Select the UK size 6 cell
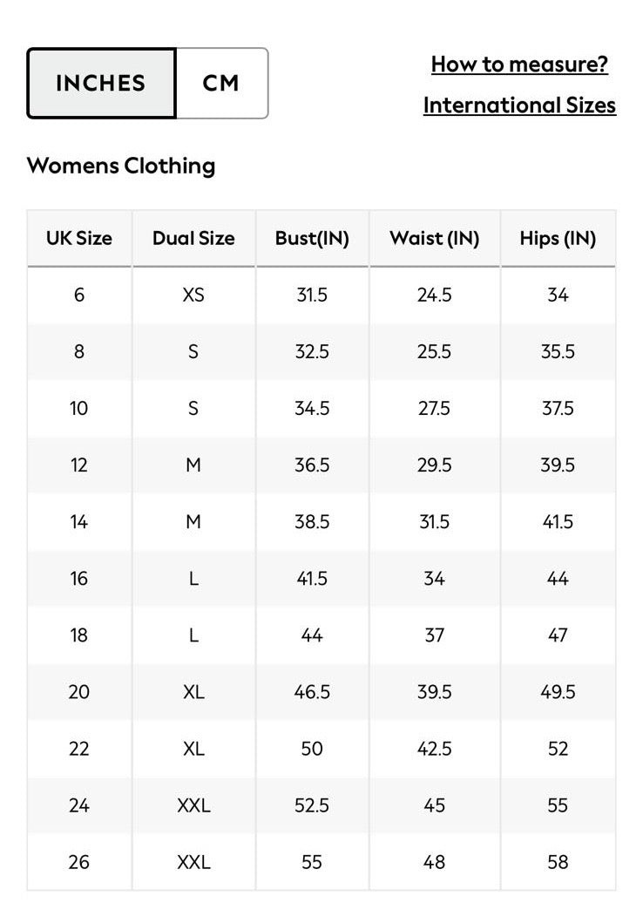Image resolution: width=643 pixels, height=910 pixels. 79,295
